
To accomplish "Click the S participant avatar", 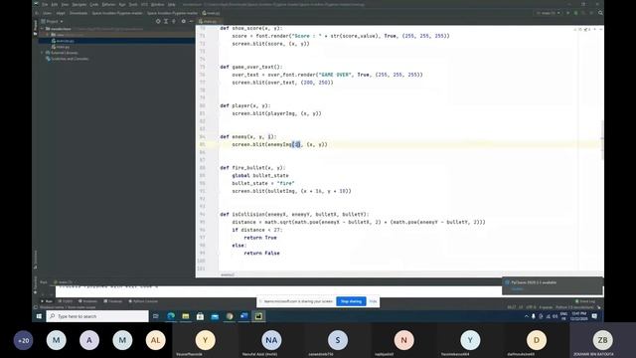I will click(x=338, y=340).
